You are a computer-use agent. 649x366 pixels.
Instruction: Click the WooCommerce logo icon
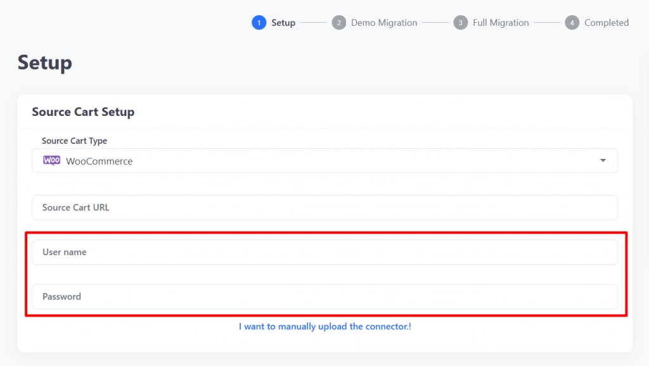52,160
